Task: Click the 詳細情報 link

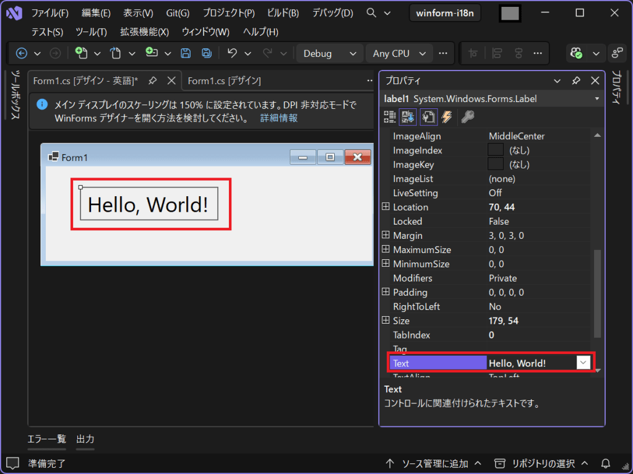Action: [x=278, y=118]
